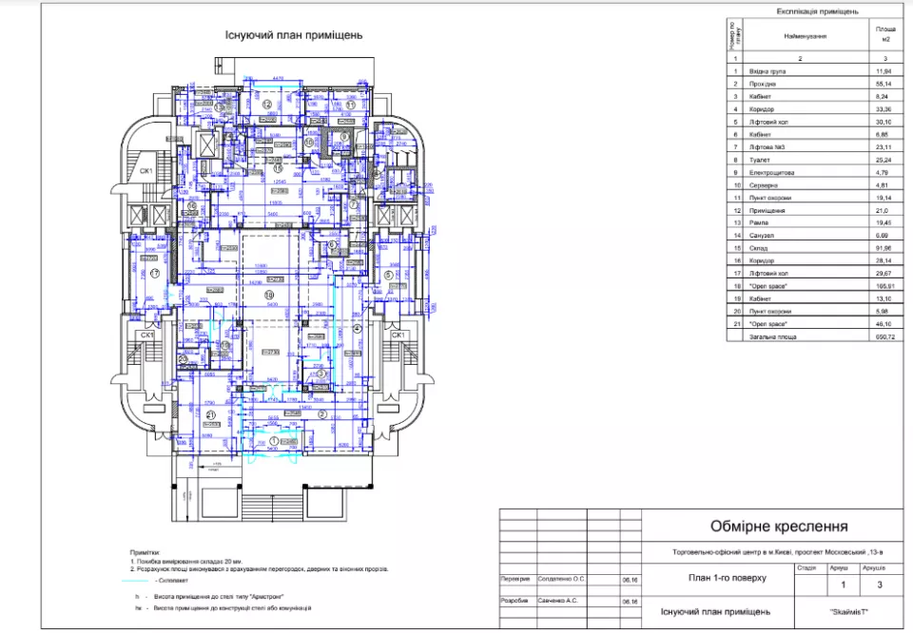Screen dimensions: 913x633
Task: Click room number 17 marker on left wing
Action: pos(153,273)
